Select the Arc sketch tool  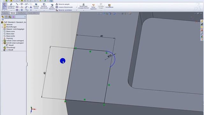click(x=22, y=7)
